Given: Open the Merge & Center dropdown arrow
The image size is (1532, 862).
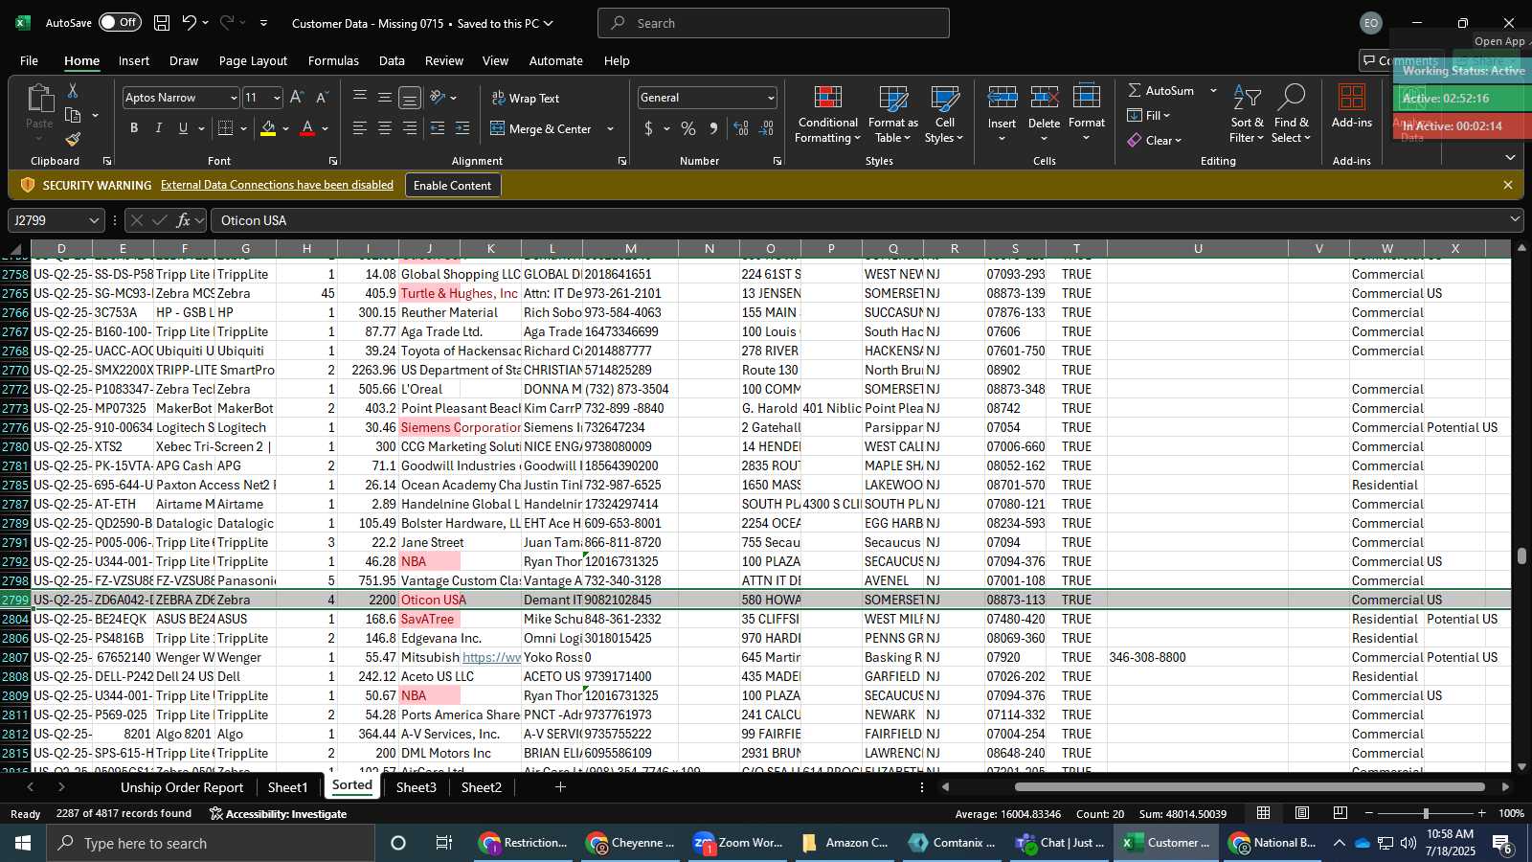Looking at the screenshot, I should pyautogui.click(x=610, y=128).
